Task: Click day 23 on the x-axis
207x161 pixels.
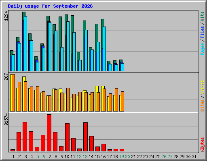Action: tap(146, 157)
